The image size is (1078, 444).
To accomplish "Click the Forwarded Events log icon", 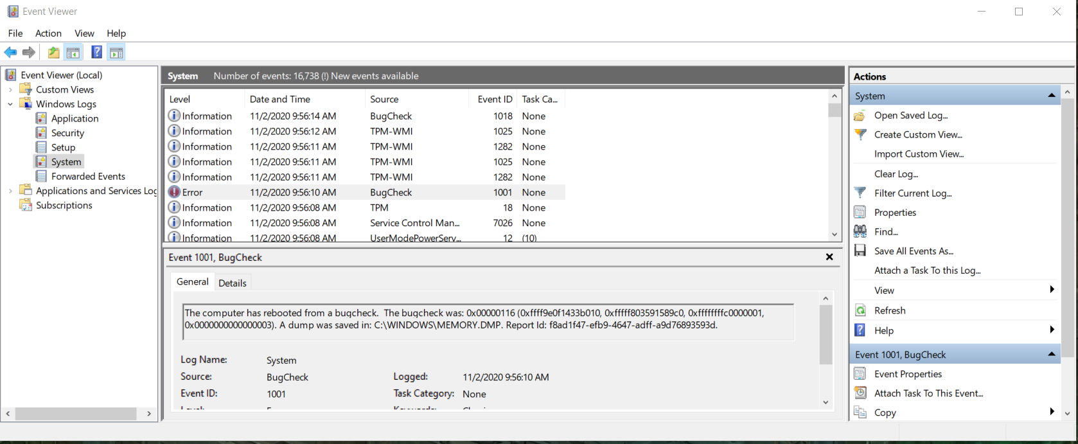I will tap(41, 176).
